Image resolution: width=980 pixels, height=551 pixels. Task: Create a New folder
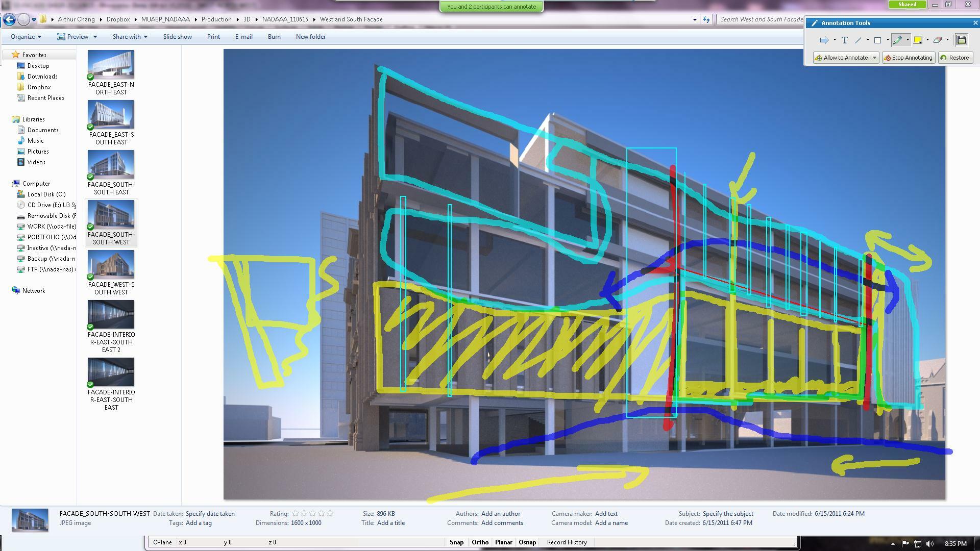point(311,37)
